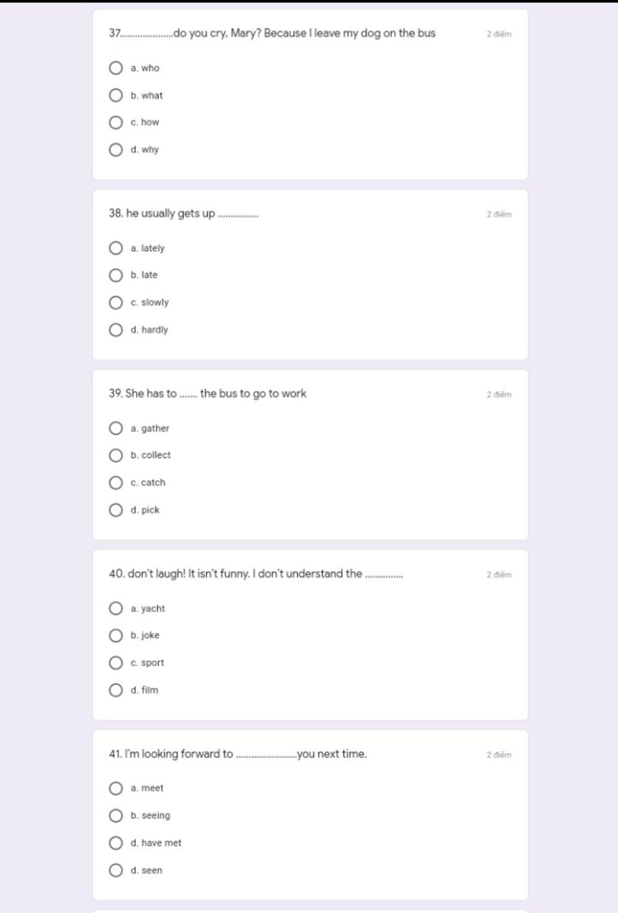The height and width of the screenshot is (913, 618).
Task: Select 'a. lately' radio option
Action: pos(116,248)
